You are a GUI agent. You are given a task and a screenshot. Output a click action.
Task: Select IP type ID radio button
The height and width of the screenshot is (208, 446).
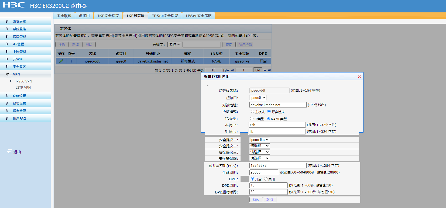pyautogui.click(x=252, y=119)
